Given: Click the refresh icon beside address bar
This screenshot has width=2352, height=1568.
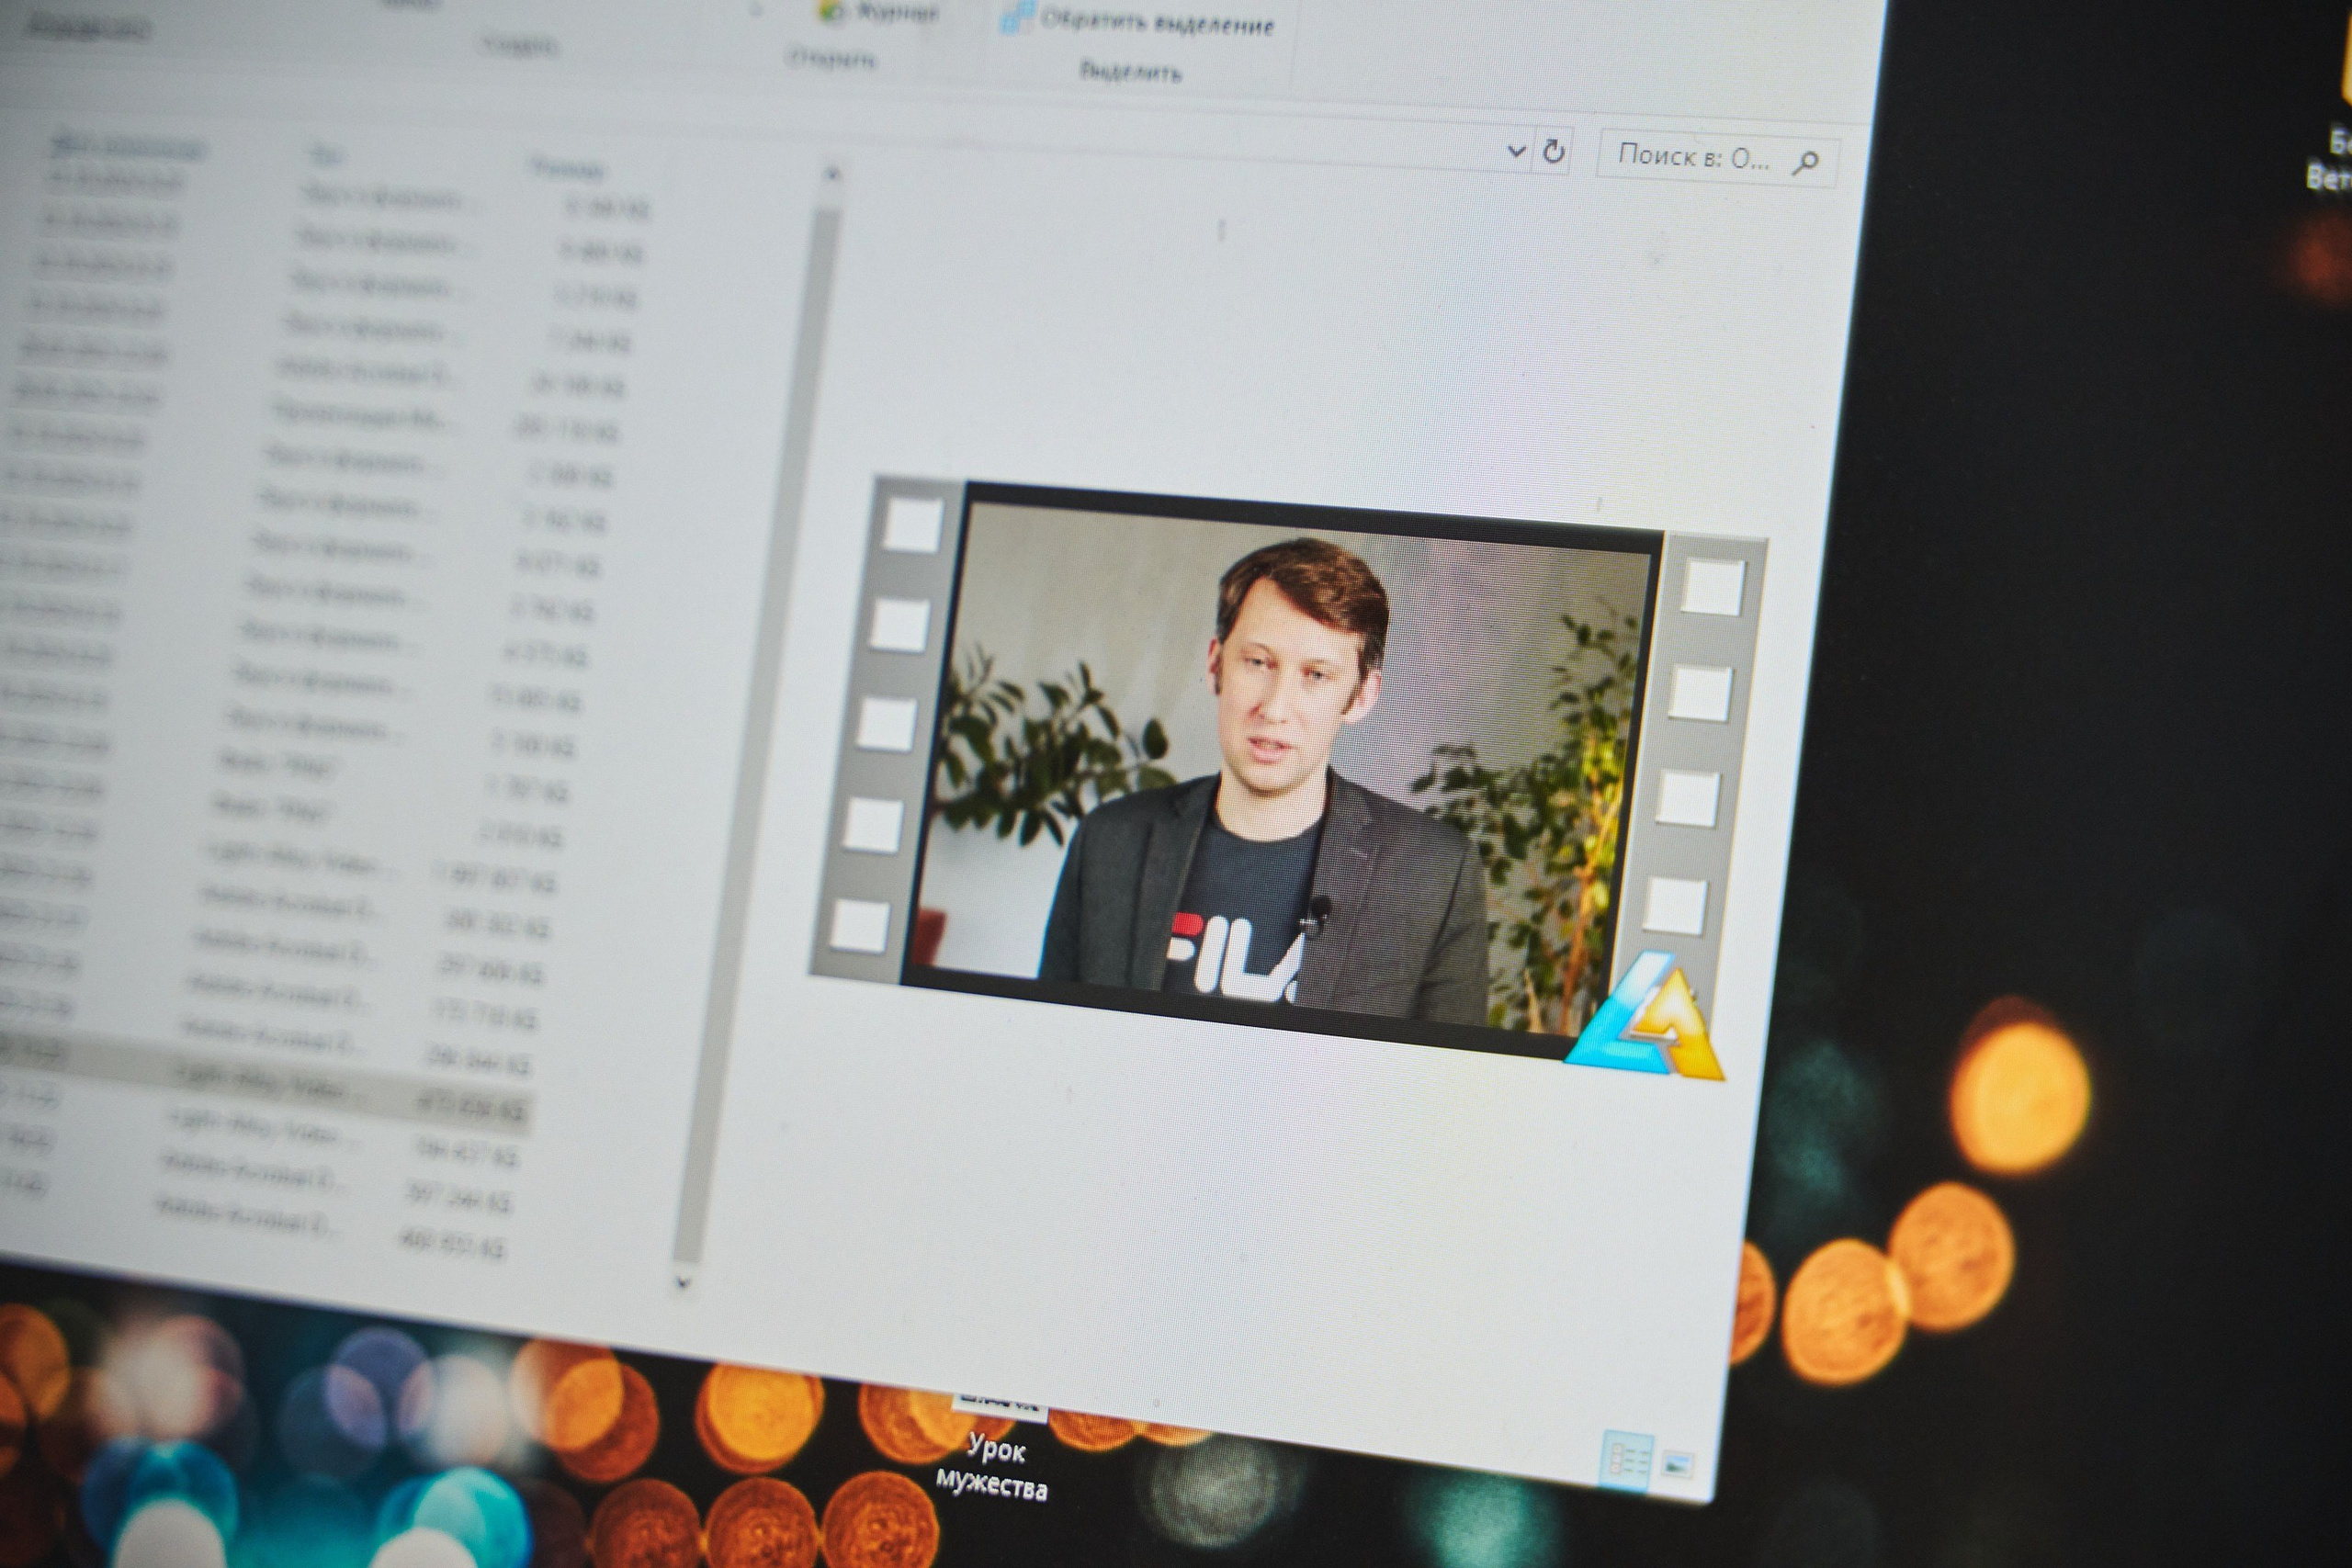Looking at the screenshot, I should [1554, 152].
